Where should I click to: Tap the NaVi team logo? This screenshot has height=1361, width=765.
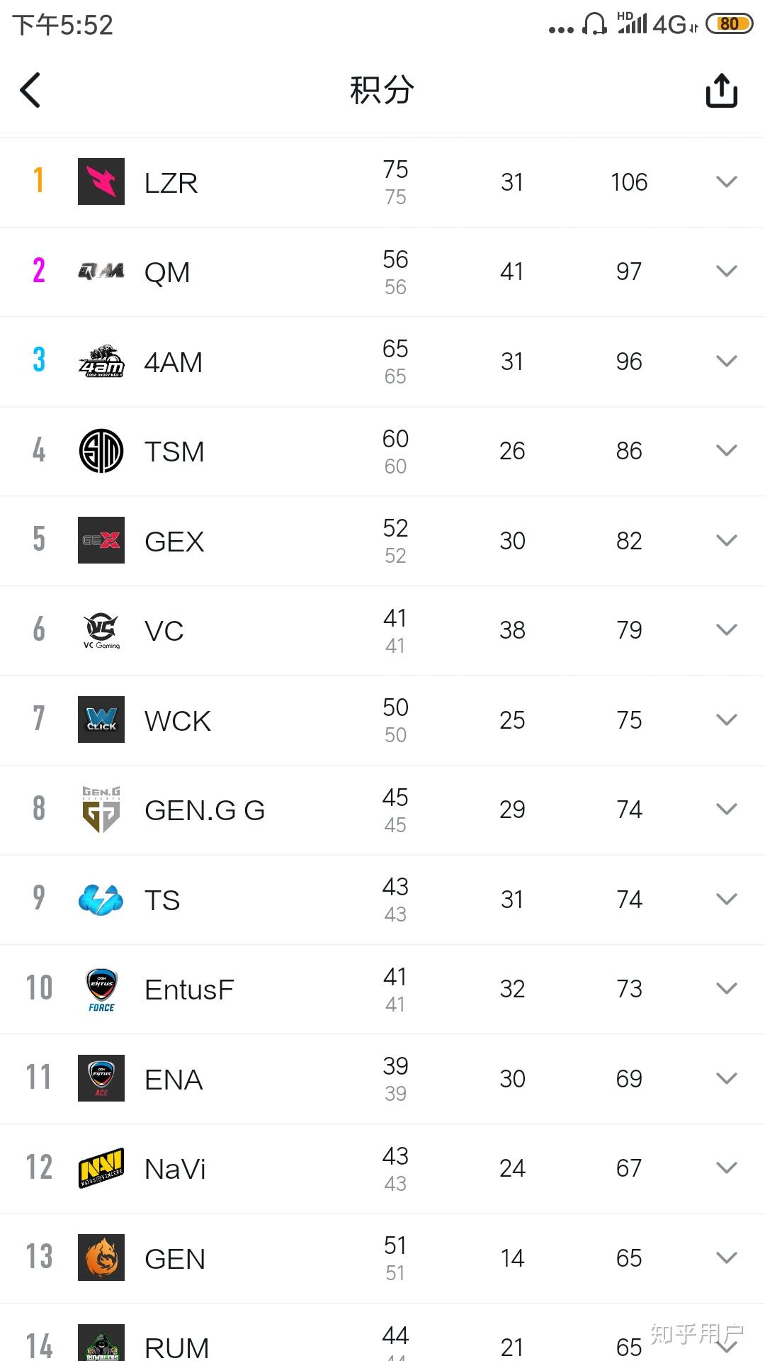pos(100,1168)
